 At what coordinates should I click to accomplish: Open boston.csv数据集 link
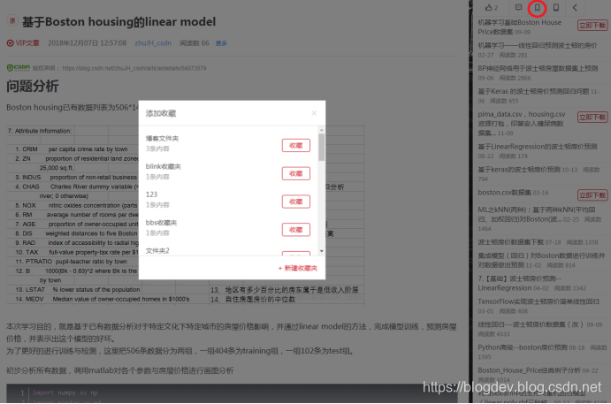[x=505, y=193]
